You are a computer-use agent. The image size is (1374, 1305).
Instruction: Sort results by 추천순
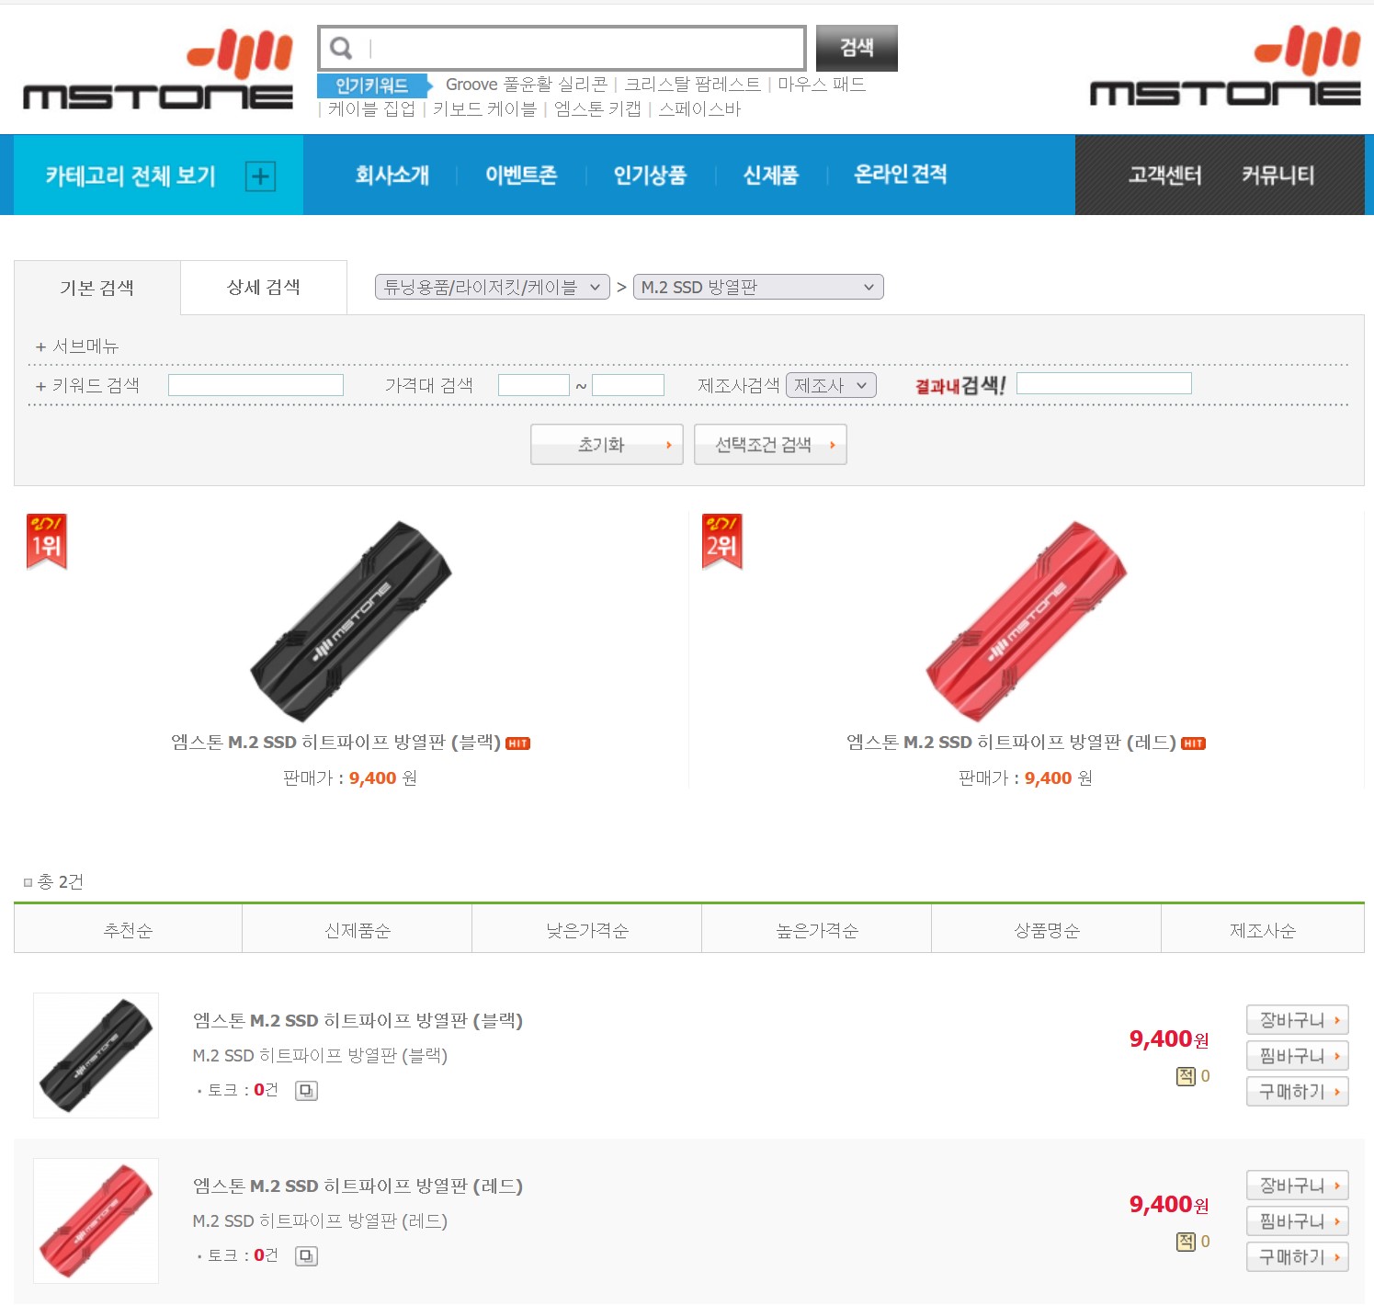pyautogui.click(x=129, y=930)
